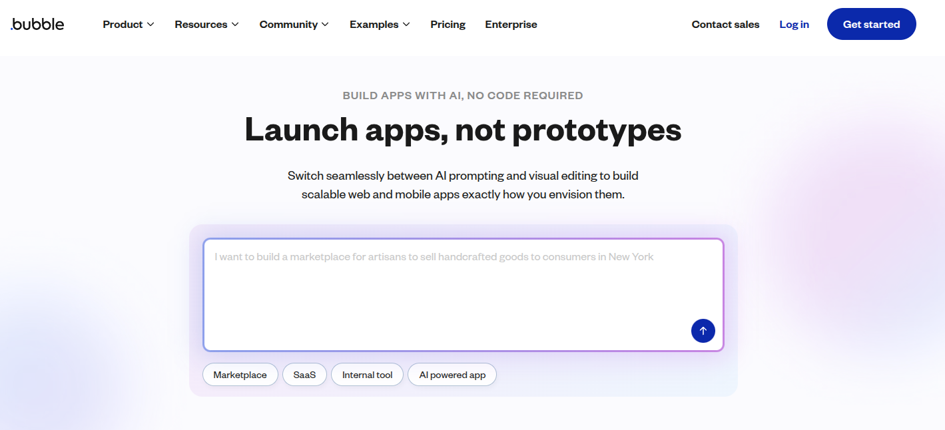Click the Bubble logo in the header
The height and width of the screenshot is (430, 945).
point(38,25)
